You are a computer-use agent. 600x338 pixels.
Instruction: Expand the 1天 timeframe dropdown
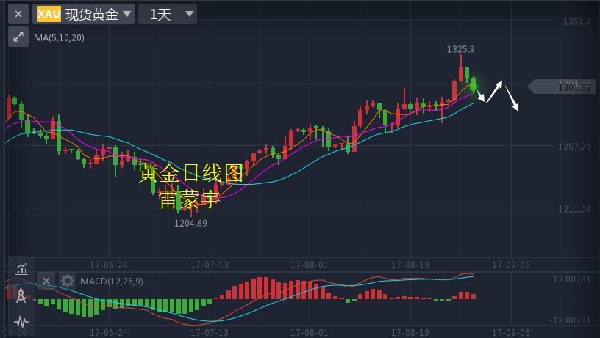click(x=168, y=14)
